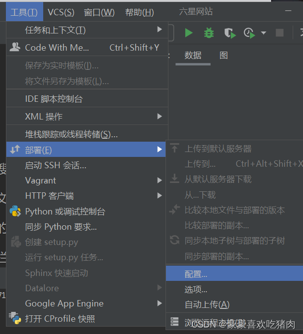Screen dimensions: 303x334
Task: Click the grayed setup.py Python icon
Action: tap(16, 242)
